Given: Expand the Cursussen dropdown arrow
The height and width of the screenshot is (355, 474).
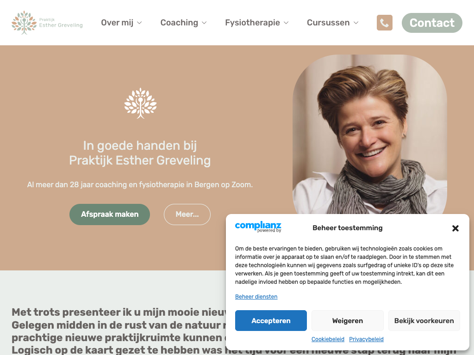Looking at the screenshot, I should click(x=356, y=23).
